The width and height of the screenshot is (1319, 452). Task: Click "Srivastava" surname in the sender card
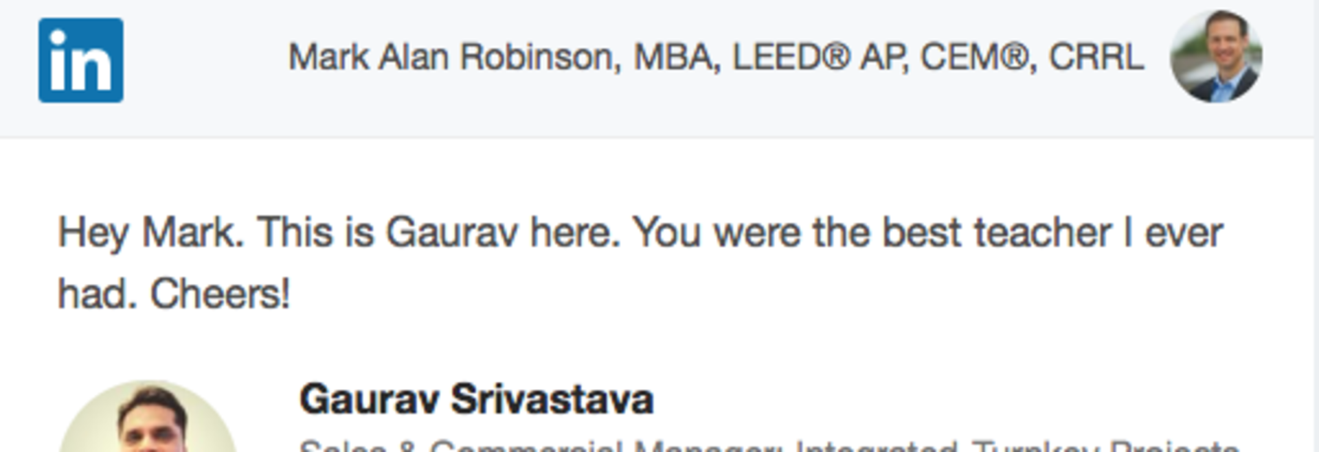552,399
